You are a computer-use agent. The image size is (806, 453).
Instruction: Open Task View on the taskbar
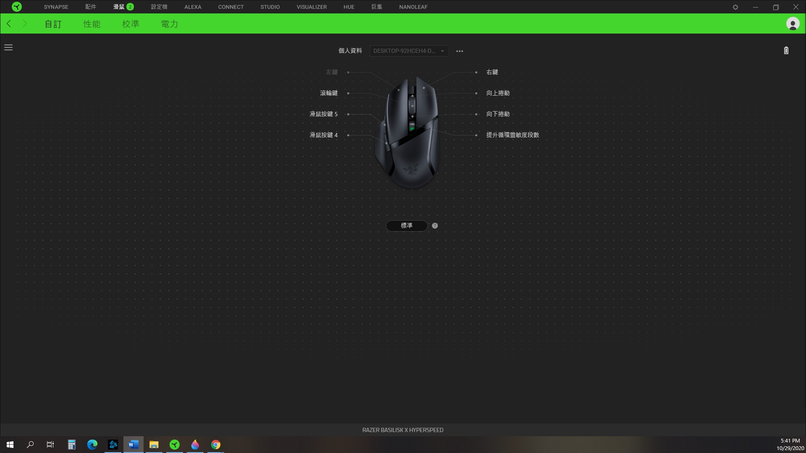[50, 445]
